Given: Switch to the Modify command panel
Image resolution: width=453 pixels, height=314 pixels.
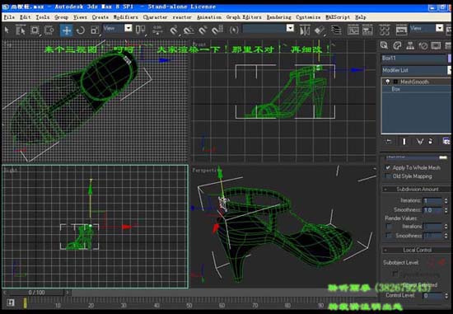Looking at the screenshot, I should pos(397,45).
